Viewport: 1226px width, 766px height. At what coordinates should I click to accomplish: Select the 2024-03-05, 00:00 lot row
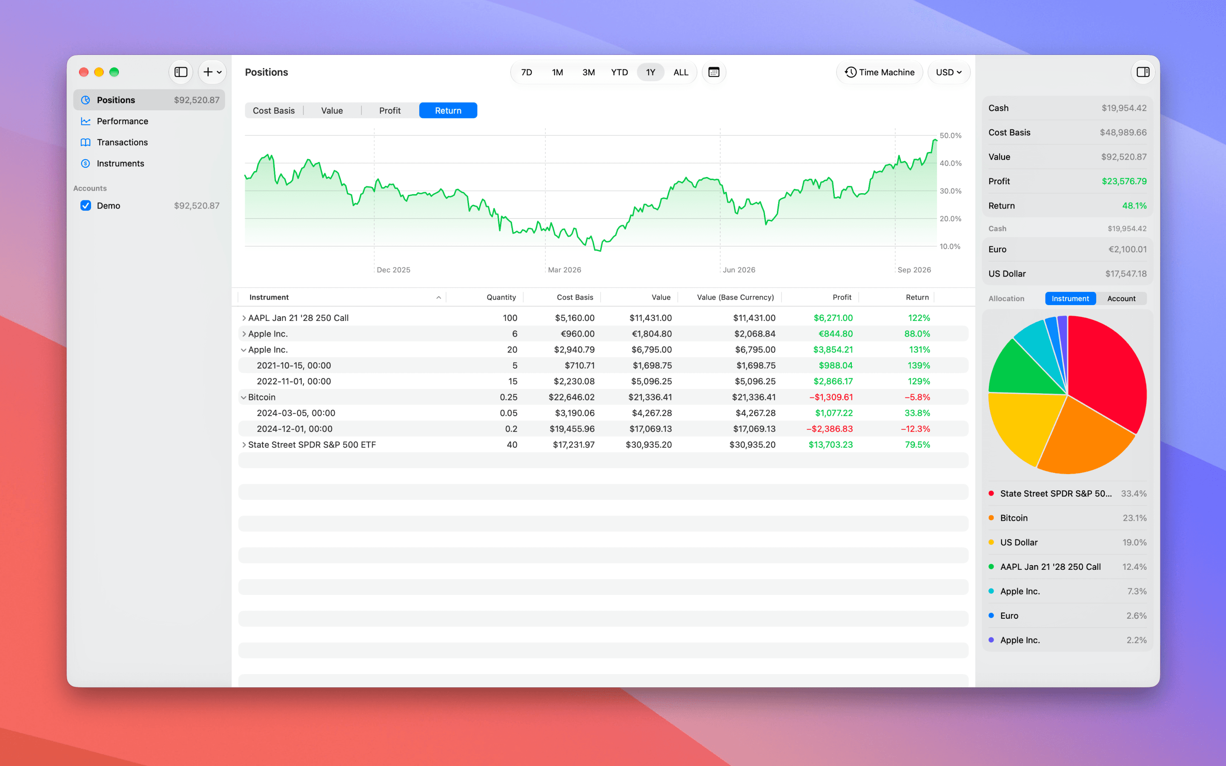(x=603, y=413)
